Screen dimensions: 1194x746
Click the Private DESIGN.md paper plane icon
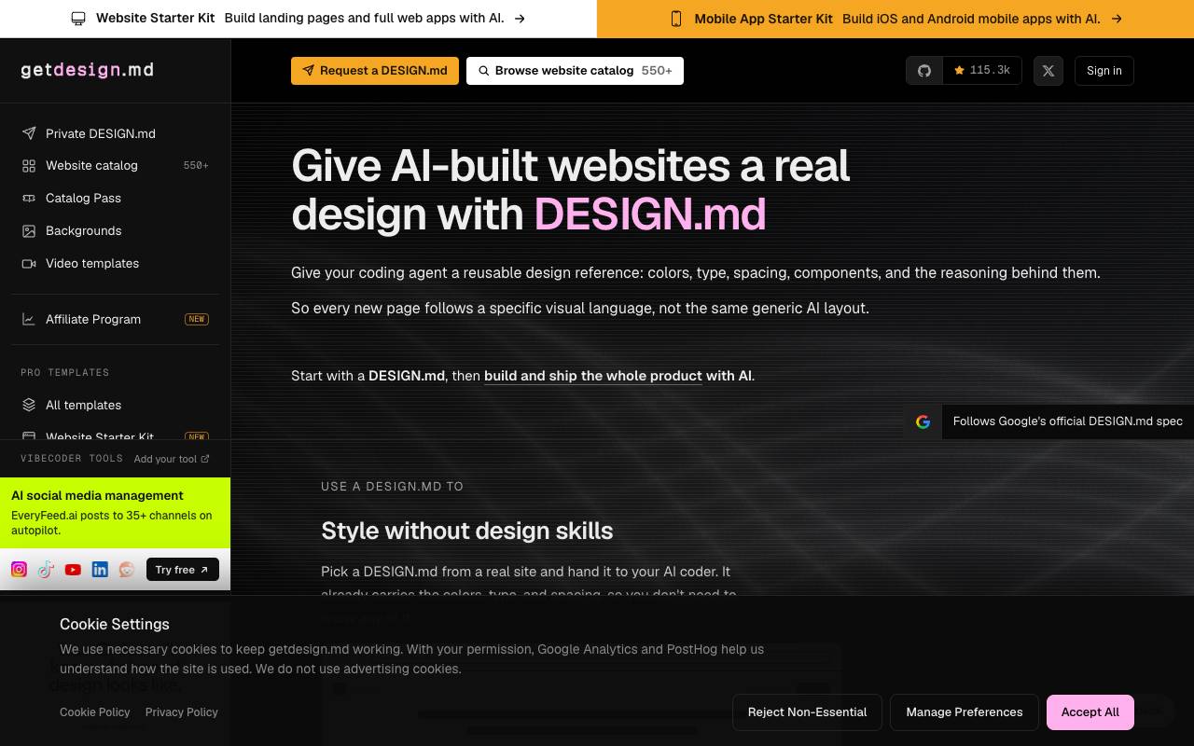point(29,133)
